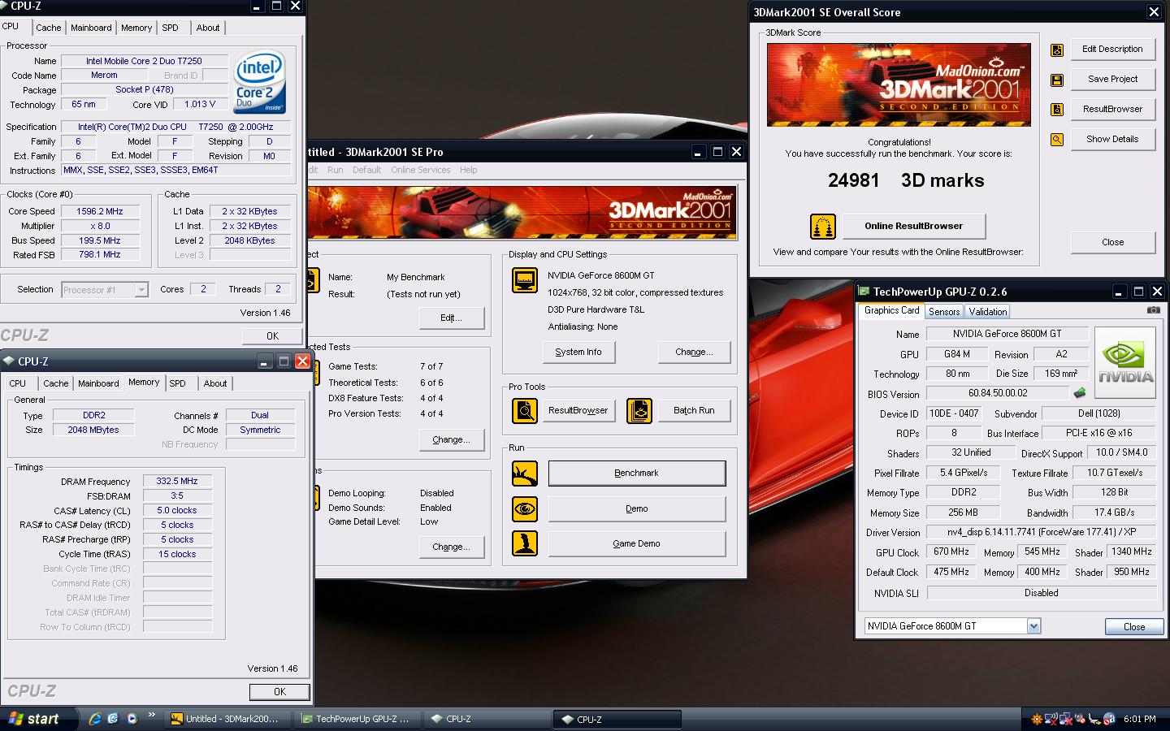
Task: Click the Batch Run button
Action: click(694, 411)
